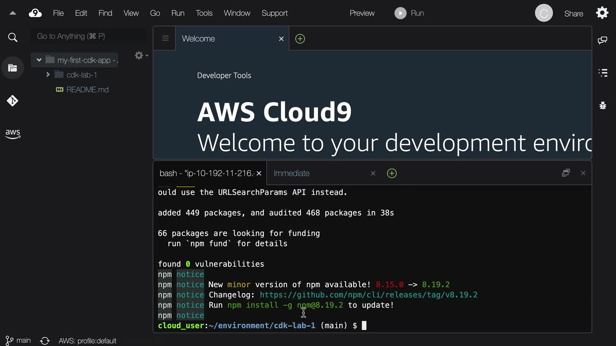Switch to the Immediate tab
This screenshot has width=616, height=346.
click(292, 173)
